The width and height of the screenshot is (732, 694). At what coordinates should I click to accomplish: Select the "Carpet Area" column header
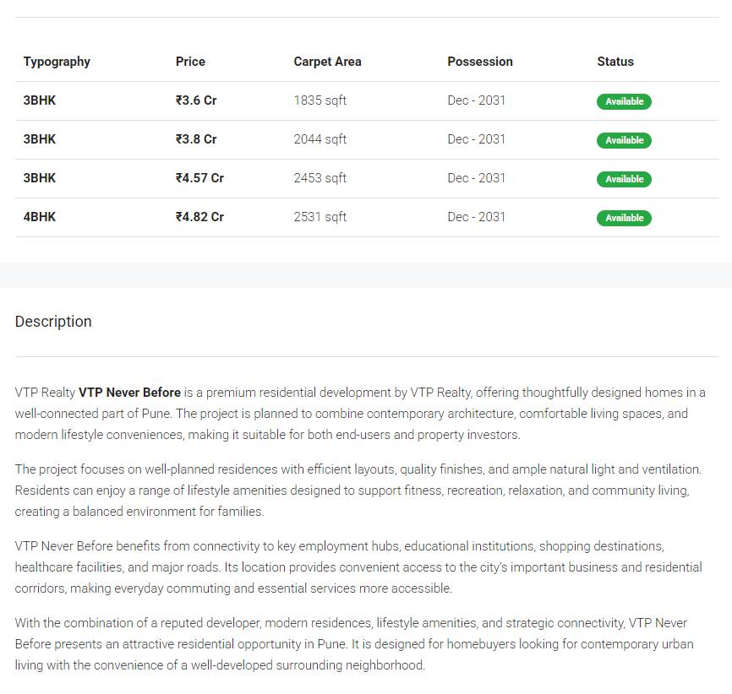point(327,62)
